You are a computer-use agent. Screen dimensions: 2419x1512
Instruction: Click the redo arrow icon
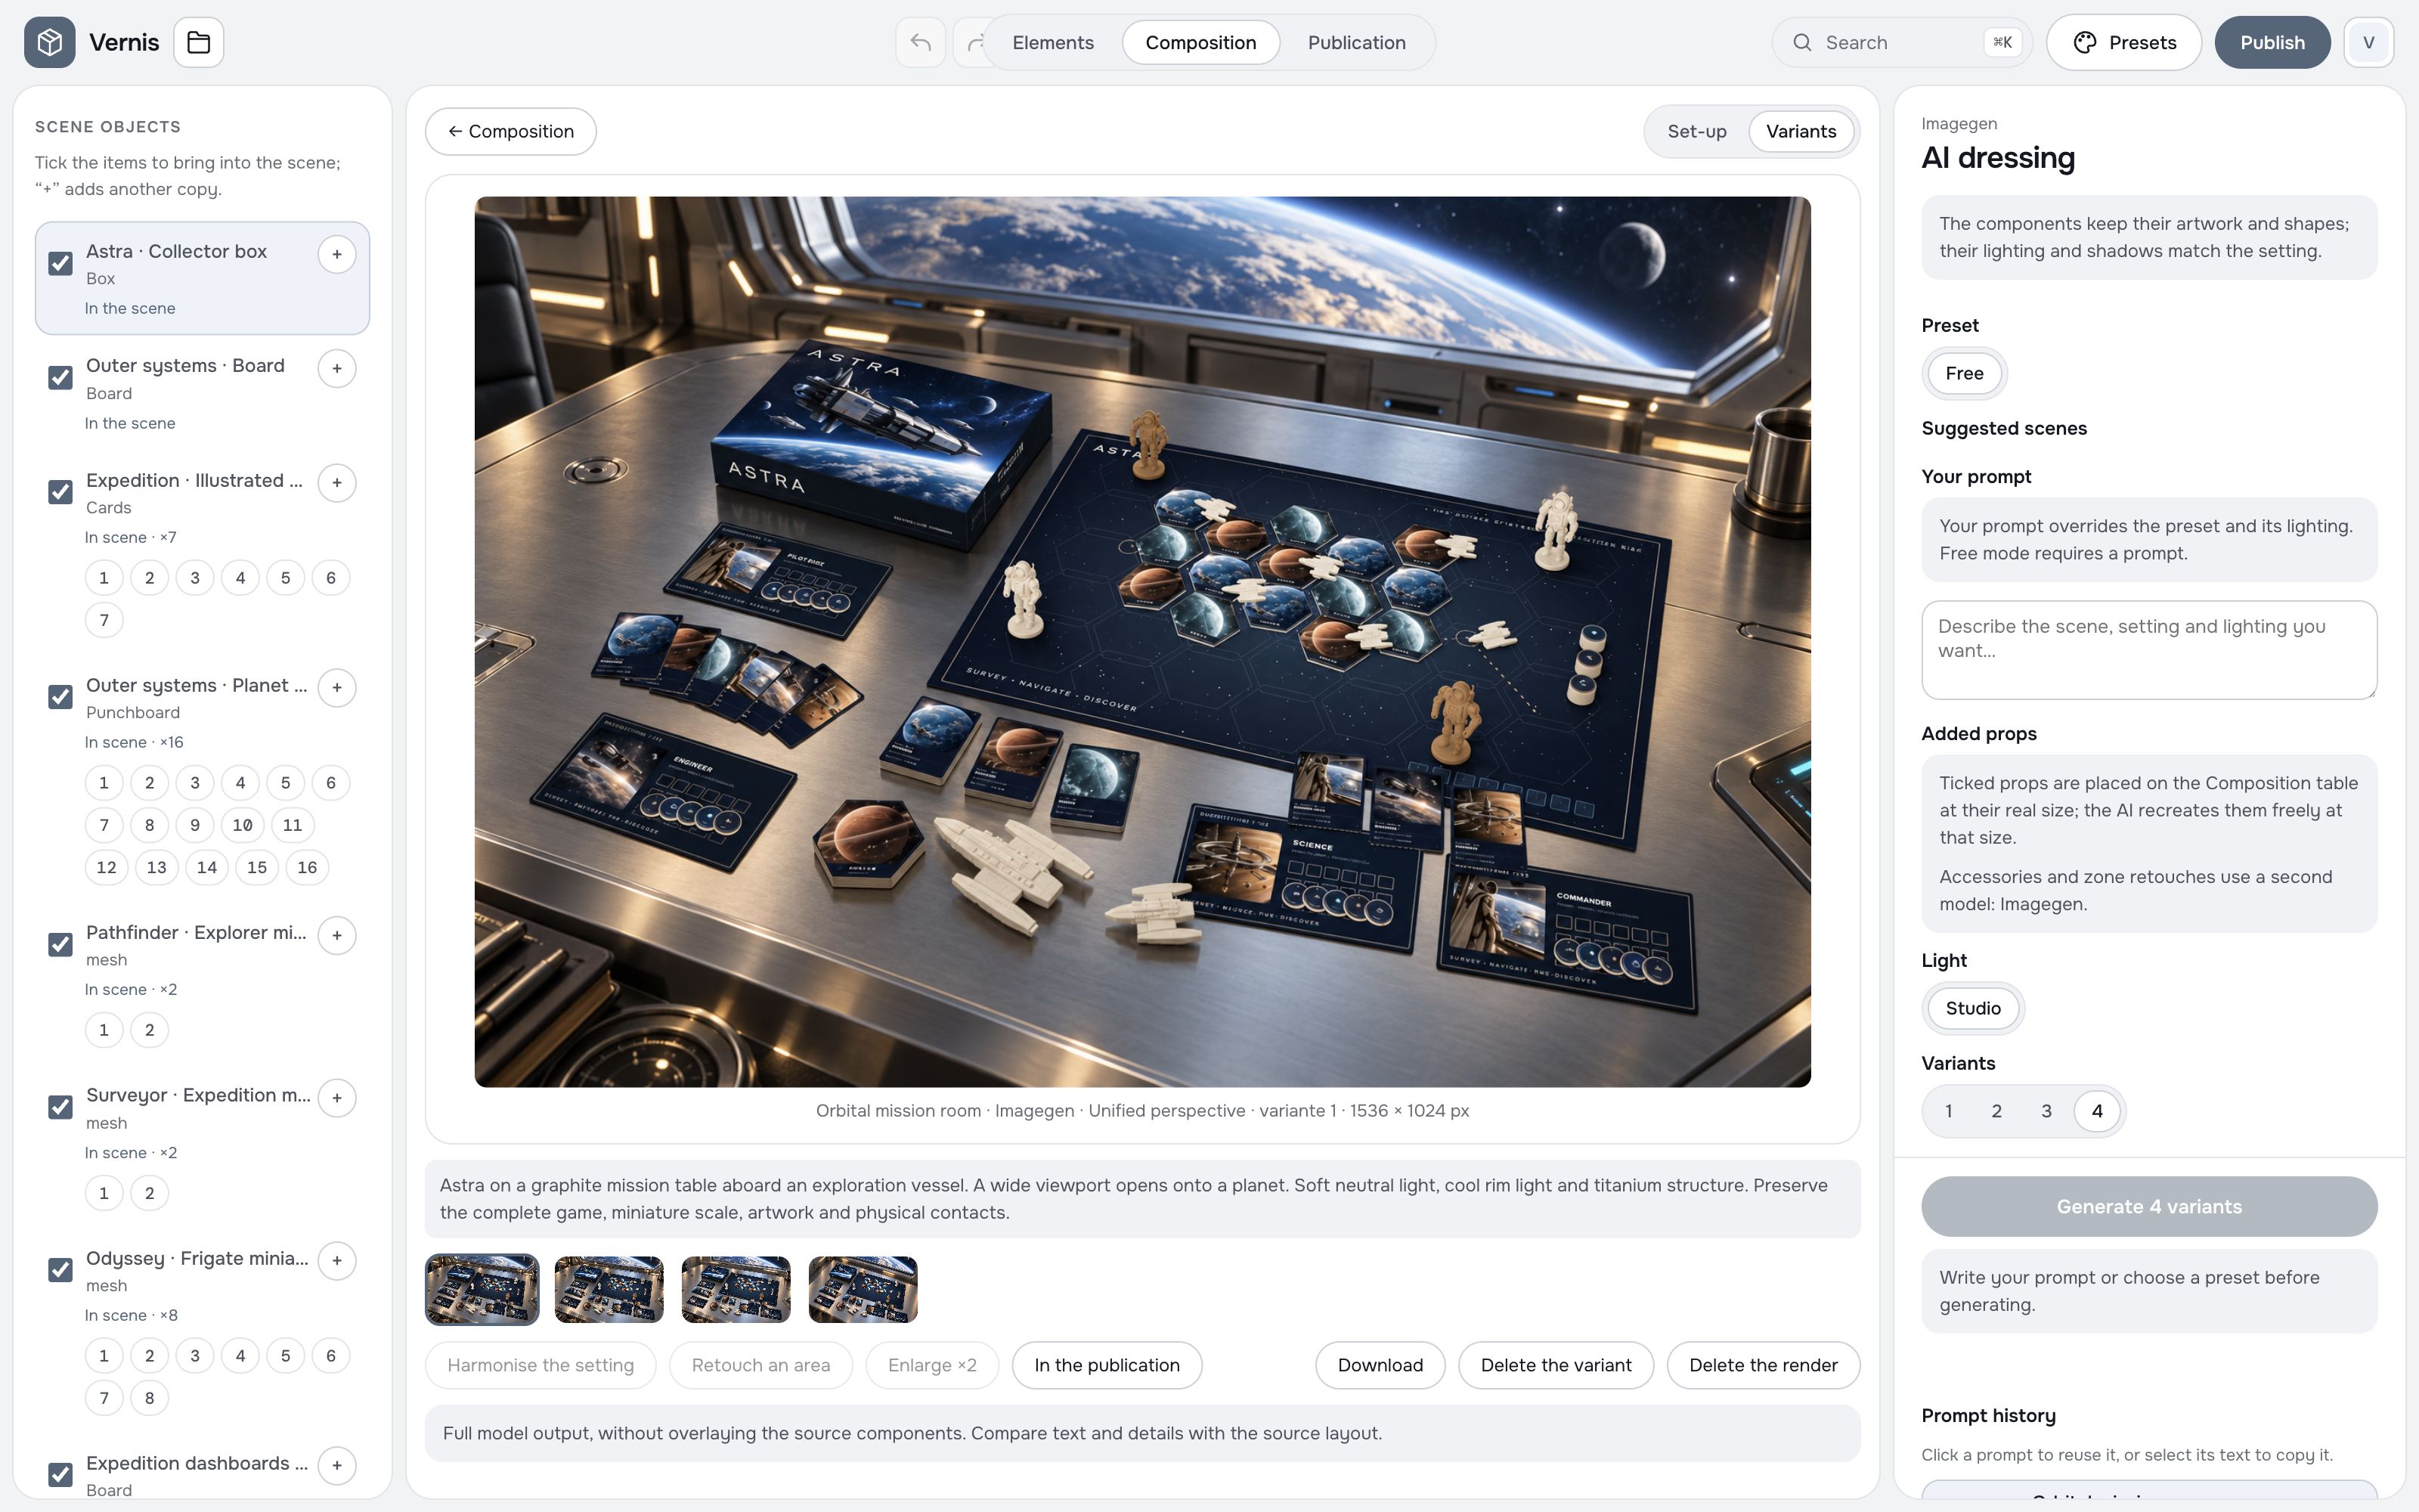point(974,42)
